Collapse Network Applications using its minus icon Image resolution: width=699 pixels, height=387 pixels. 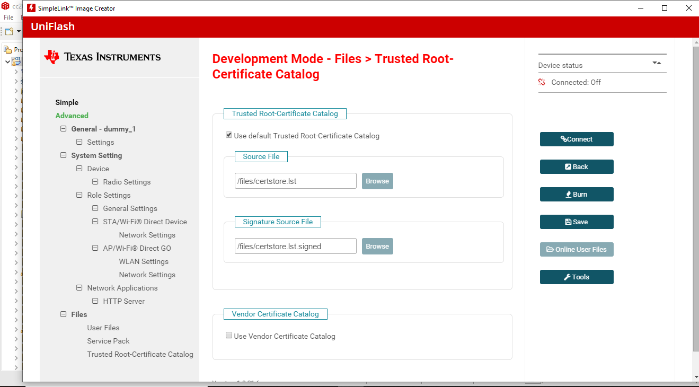pos(79,288)
